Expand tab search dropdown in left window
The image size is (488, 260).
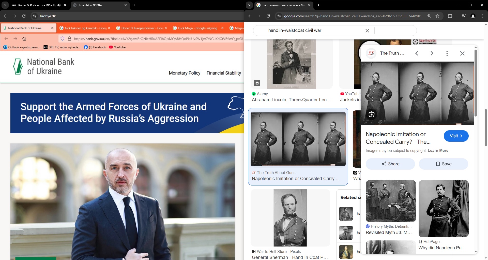point(5,5)
